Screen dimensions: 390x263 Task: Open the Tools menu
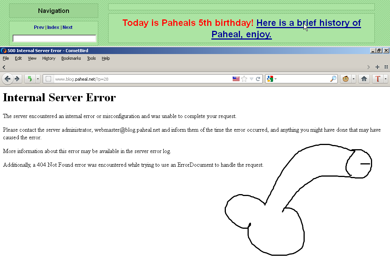click(91, 58)
